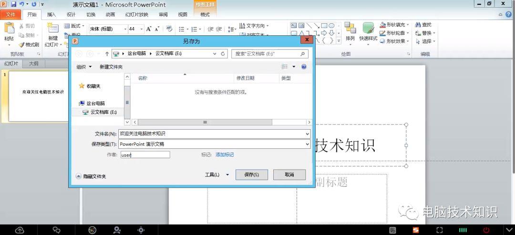The image size is (515, 235).
Task: Click the Arrange (排列) icon
Action: pos(350,28)
